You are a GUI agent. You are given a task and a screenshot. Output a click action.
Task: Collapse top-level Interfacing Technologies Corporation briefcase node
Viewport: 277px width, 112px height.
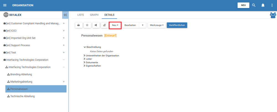click(x=64, y=60)
